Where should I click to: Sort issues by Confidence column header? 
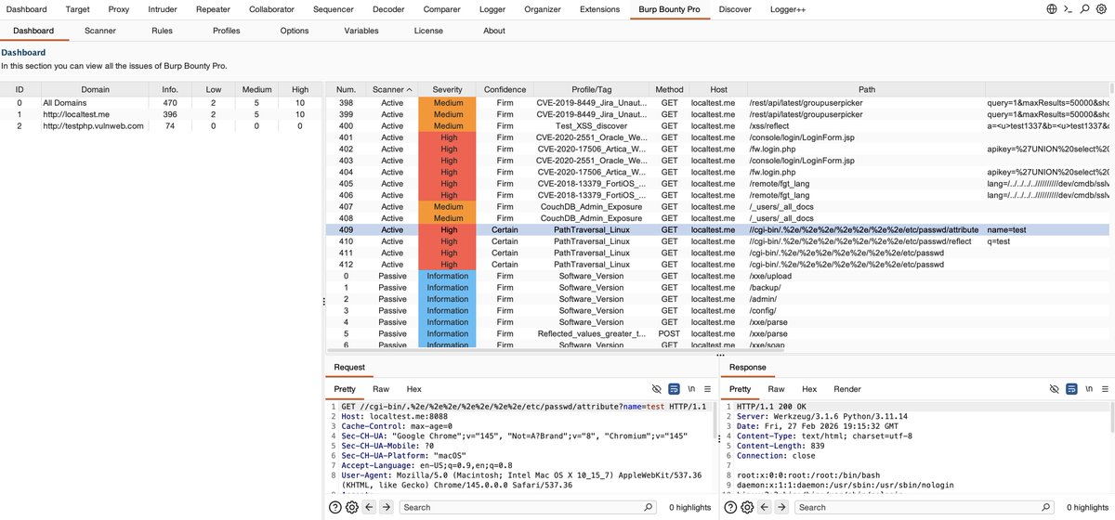pyautogui.click(x=505, y=89)
